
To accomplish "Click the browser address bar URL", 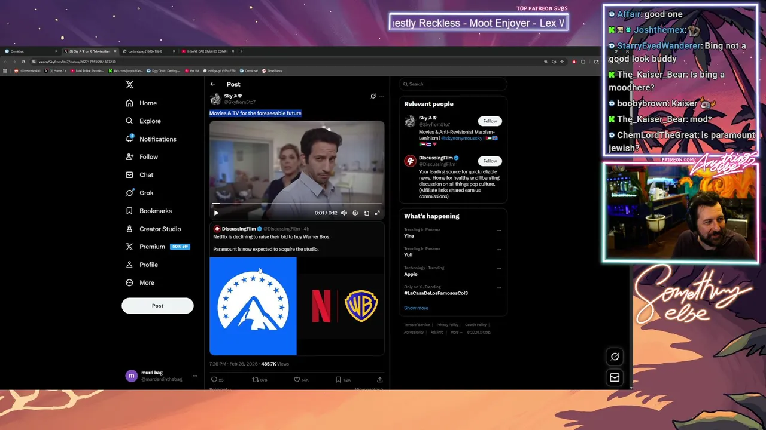I will coord(78,62).
